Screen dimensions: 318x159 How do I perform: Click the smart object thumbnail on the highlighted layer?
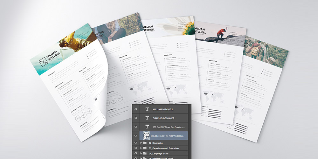point(147,136)
